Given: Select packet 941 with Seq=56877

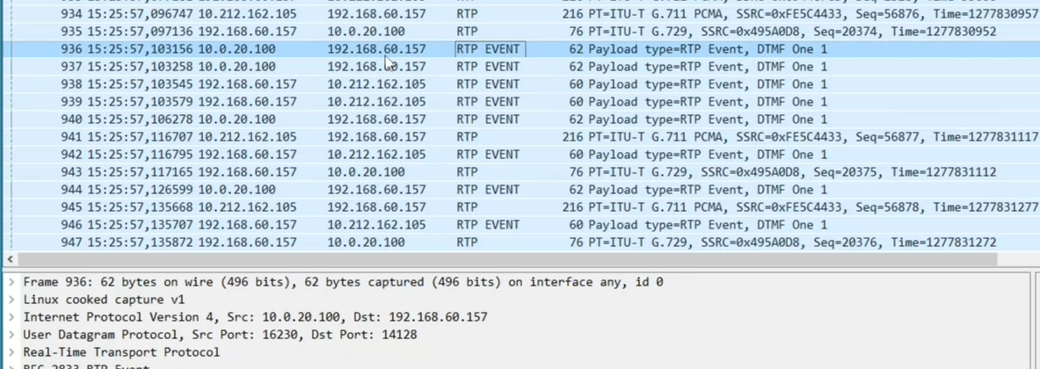Looking at the screenshot, I should 520,136.
